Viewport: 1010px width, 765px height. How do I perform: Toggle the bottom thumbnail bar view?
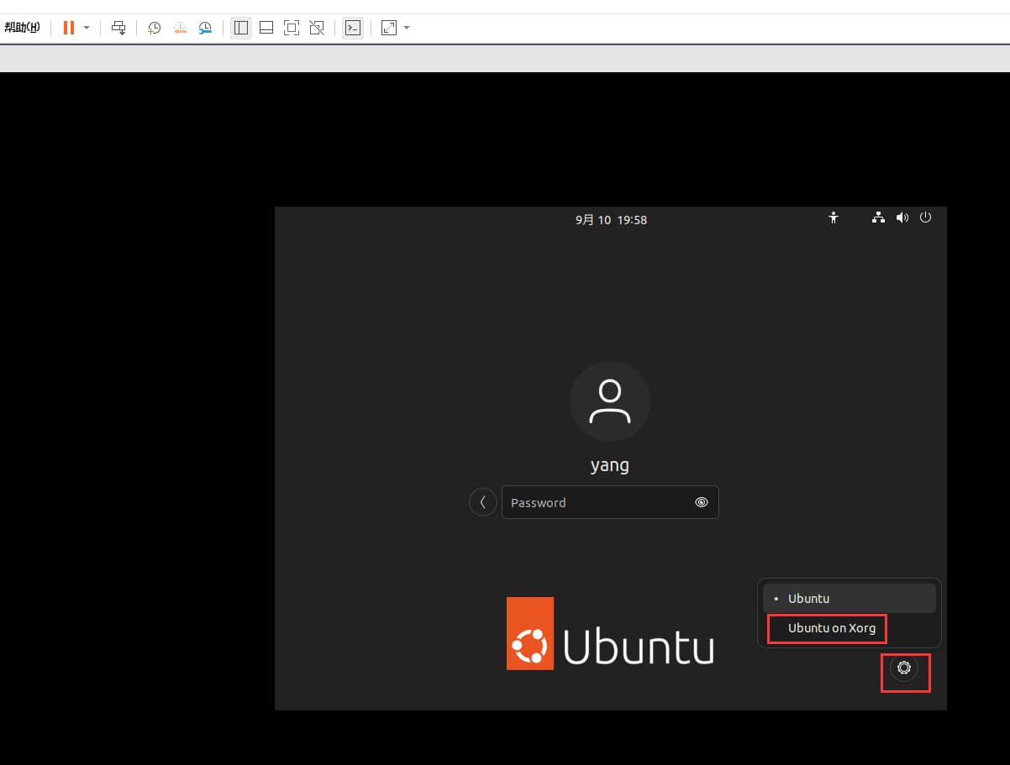coord(266,28)
